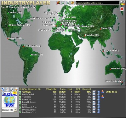
Task: Show info for ManBear Corp info icon
Action: click(x=99, y=112)
